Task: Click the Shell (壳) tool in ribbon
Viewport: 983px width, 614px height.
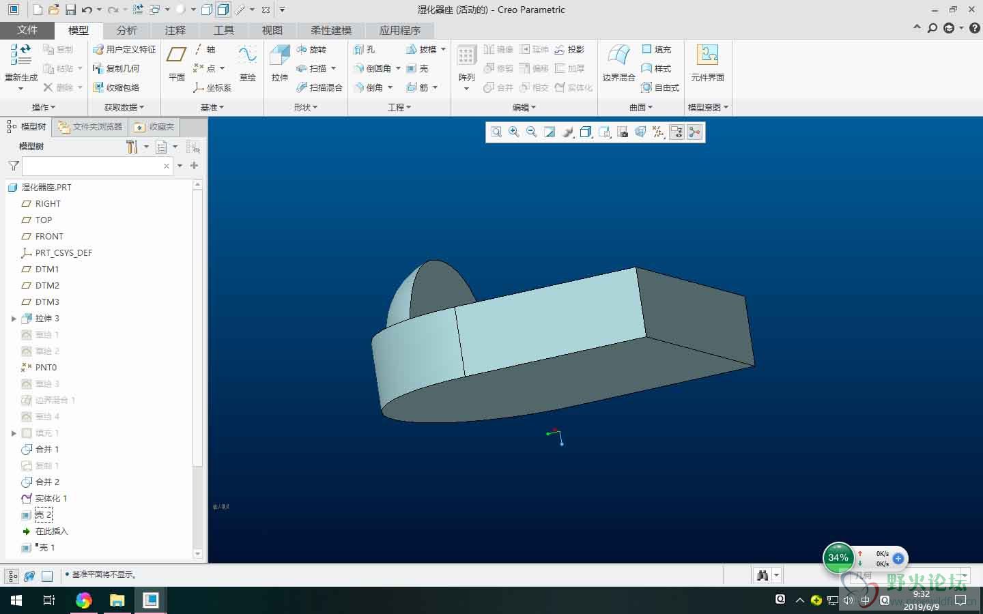Action: tap(417, 68)
